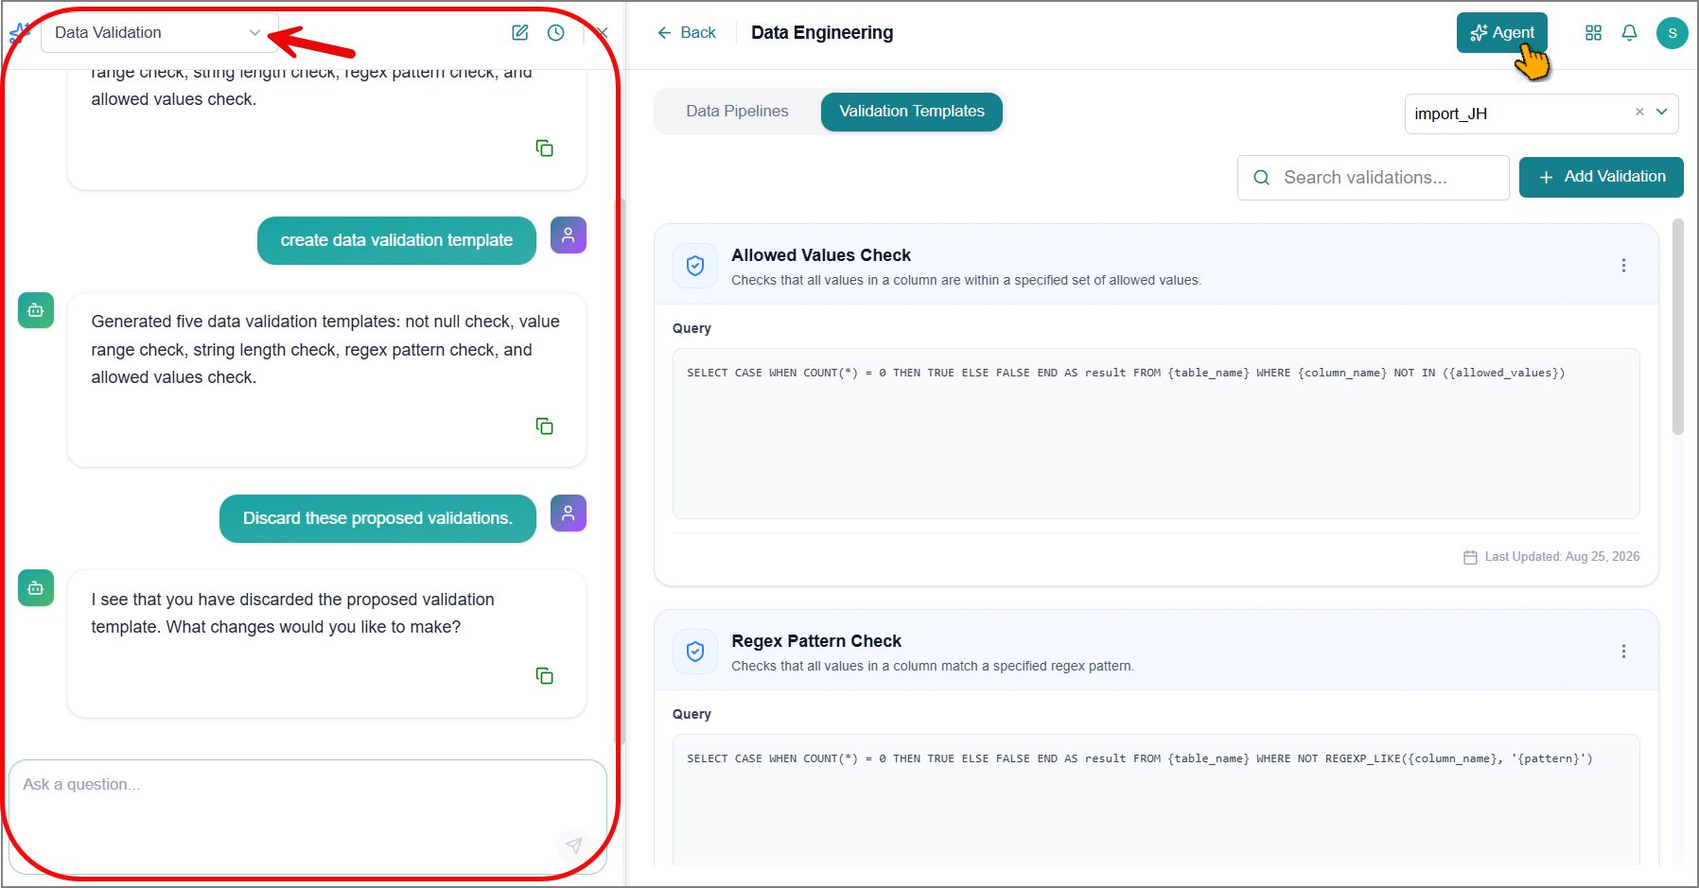The height and width of the screenshot is (888, 1699).
Task: Close the chat panel
Action: coord(602,32)
